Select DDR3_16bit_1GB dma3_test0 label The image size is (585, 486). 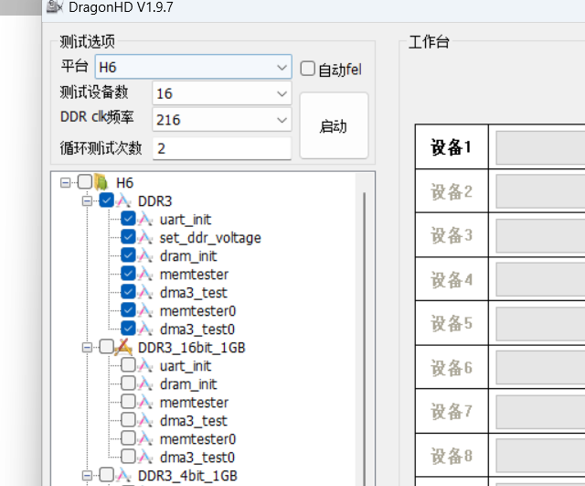click(x=197, y=458)
